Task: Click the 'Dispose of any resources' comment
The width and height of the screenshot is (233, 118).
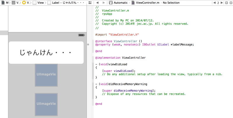Action: pyautogui.click(x=144, y=94)
